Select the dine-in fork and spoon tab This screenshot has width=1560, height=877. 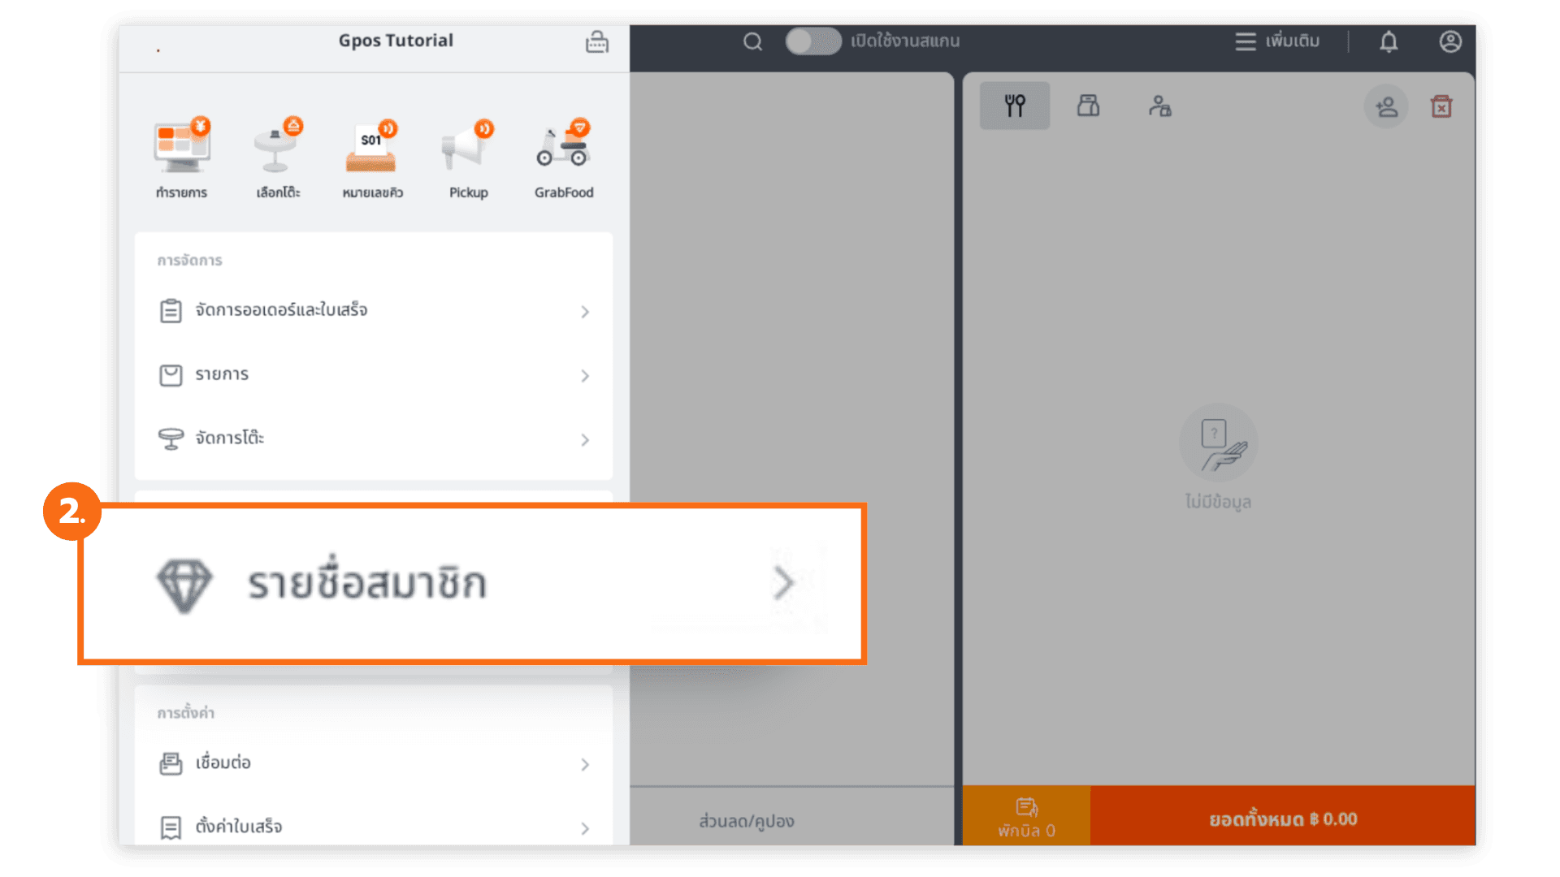click(x=1015, y=106)
